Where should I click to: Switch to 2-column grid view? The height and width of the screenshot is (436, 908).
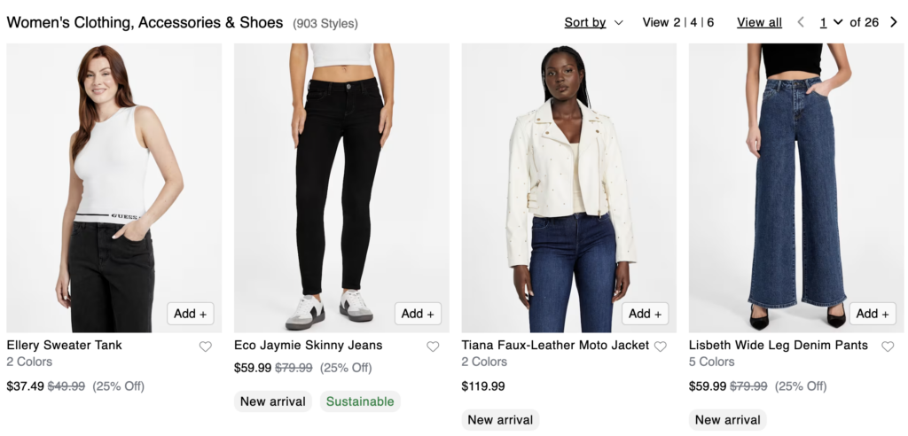pos(677,22)
